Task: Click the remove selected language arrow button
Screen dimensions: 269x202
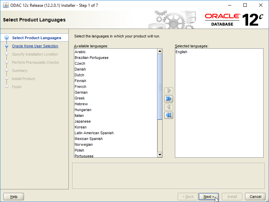Action: 169,107
